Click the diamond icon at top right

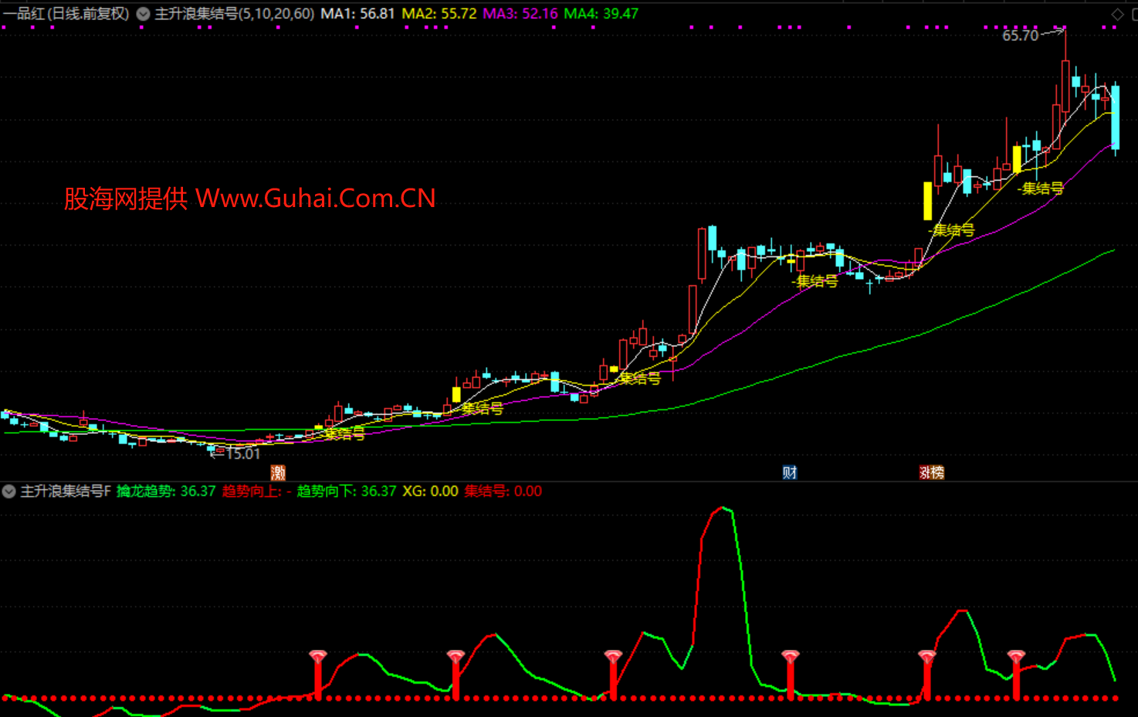tap(1117, 15)
